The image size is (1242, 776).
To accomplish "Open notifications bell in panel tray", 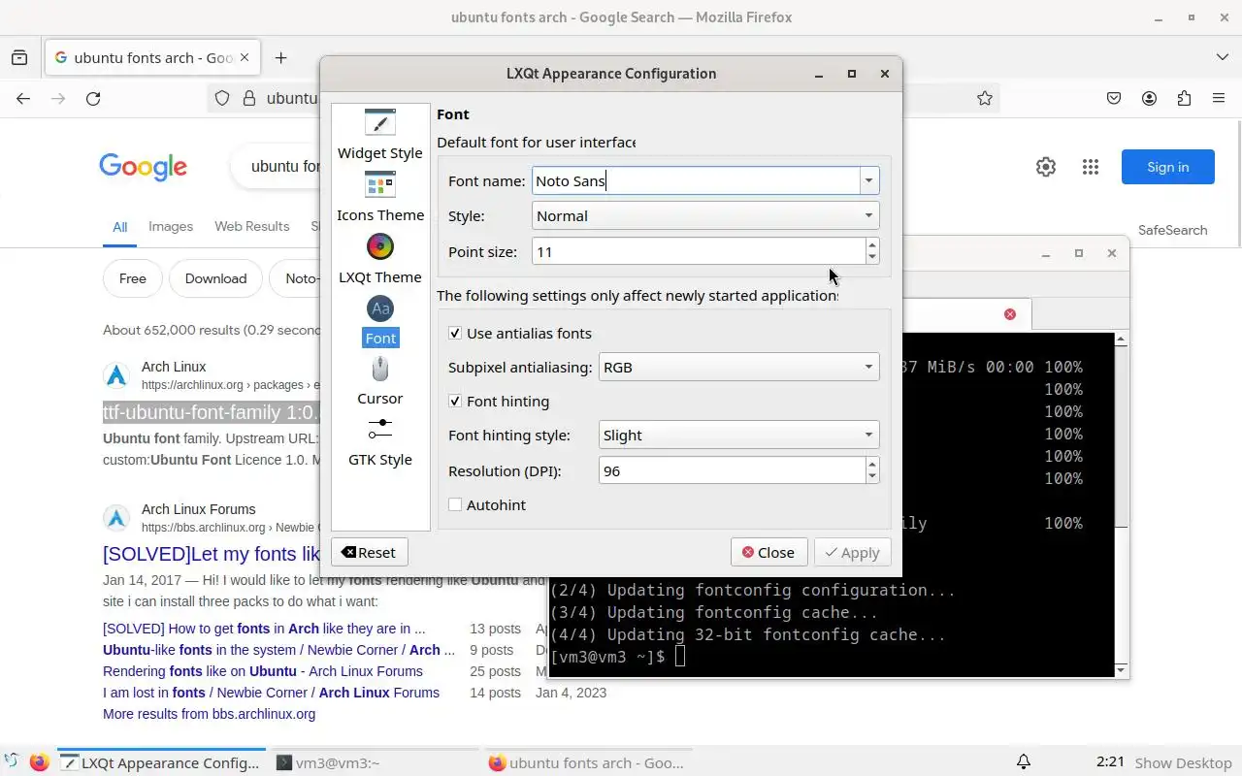I will click(1024, 762).
